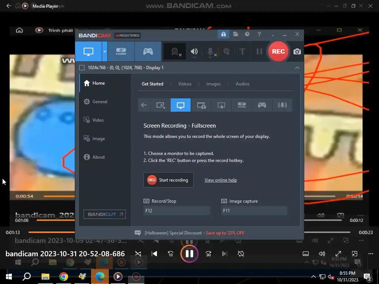Screen dimensions: 379x284
Task: Click the back arrow in the mode selection row
Action: [x=144, y=105]
